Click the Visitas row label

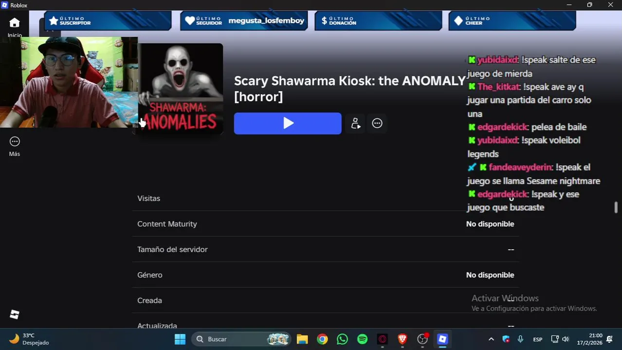click(149, 198)
